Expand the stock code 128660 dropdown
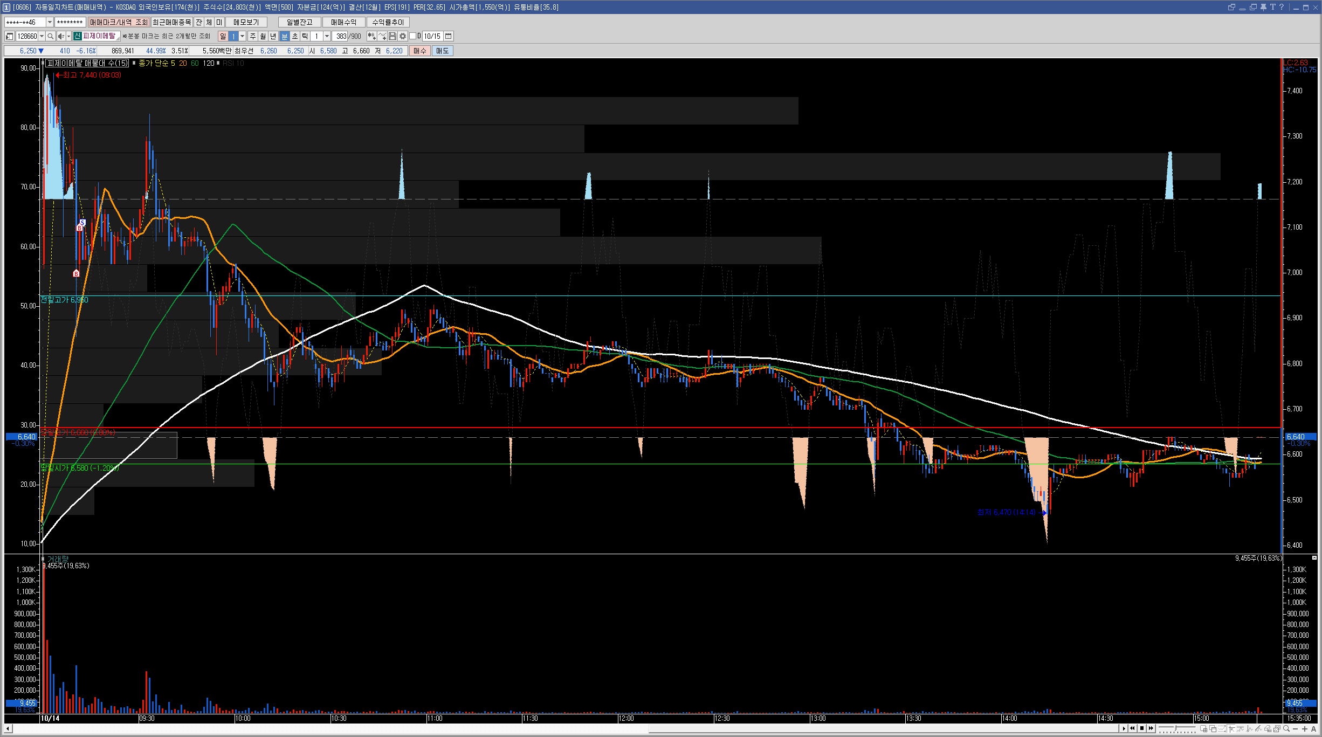The height and width of the screenshot is (737, 1322). tap(42, 36)
